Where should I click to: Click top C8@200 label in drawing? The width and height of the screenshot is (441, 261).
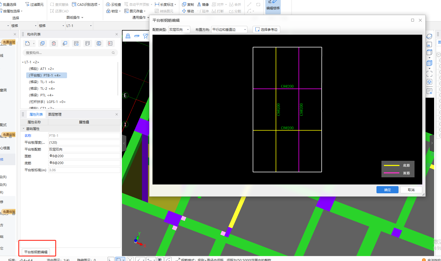click(287, 86)
